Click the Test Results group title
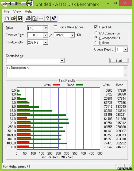 [x=67, y=80]
